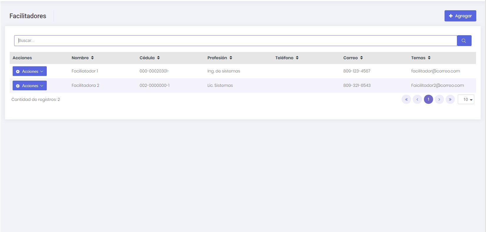Click the phone number 809-123-4567
Viewport: 486px width, 232px height.
click(x=357, y=71)
